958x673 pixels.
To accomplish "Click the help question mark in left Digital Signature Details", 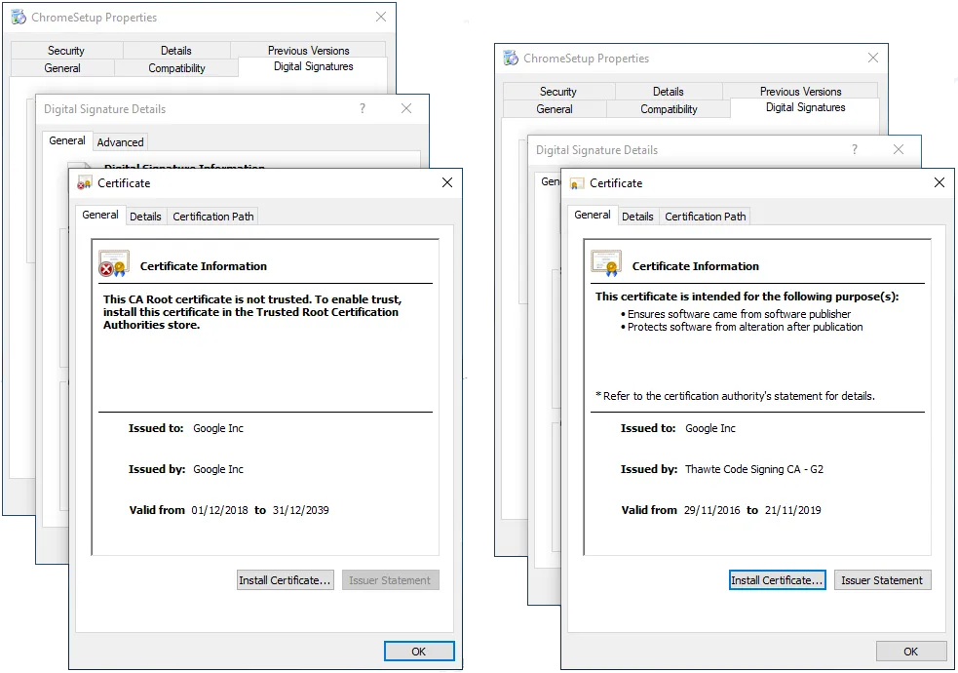I will pos(362,109).
